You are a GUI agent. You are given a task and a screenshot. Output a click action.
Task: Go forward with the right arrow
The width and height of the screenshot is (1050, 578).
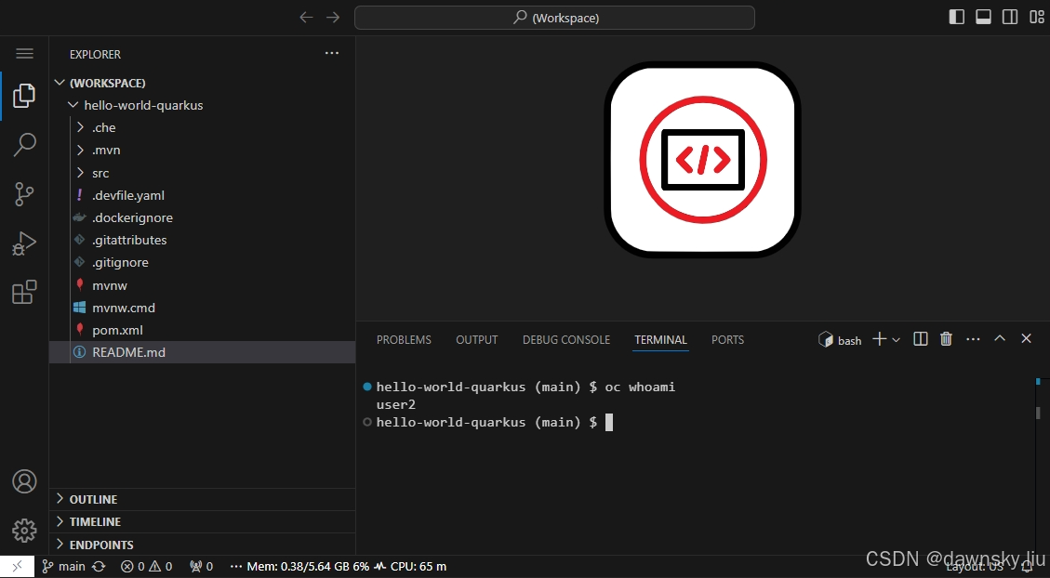pyautogui.click(x=333, y=18)
